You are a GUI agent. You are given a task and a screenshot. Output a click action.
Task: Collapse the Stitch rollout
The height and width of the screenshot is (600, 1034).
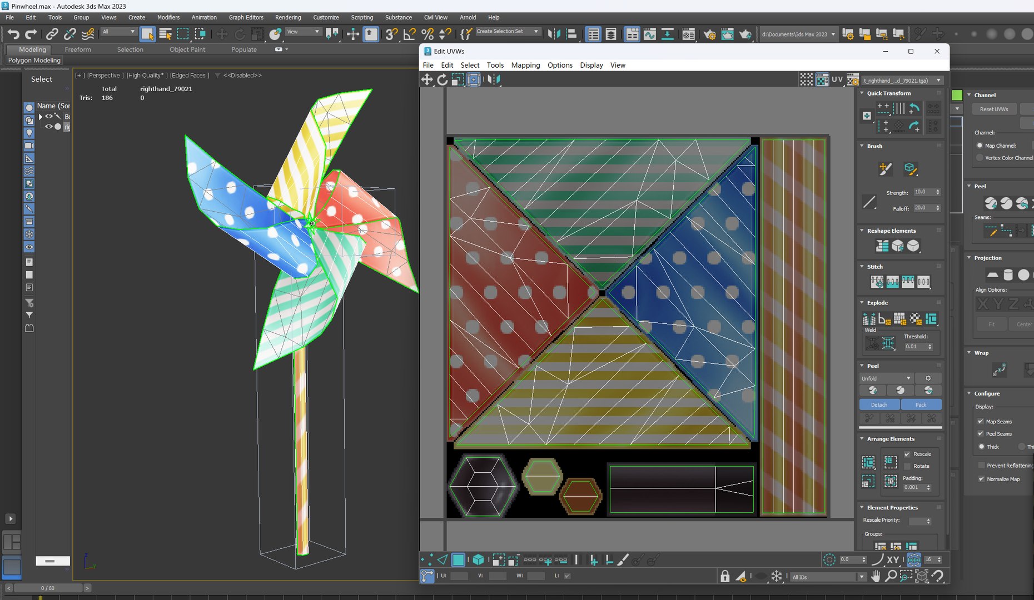862,267
